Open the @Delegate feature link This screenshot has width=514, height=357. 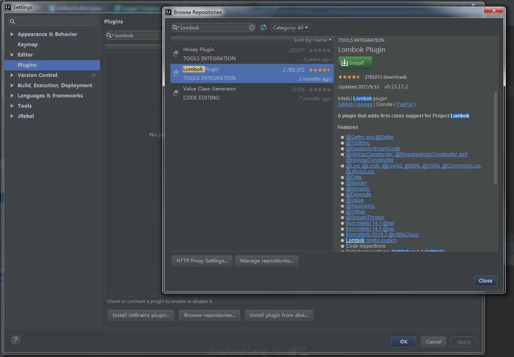pyautogui.click(x=359, y=194)
